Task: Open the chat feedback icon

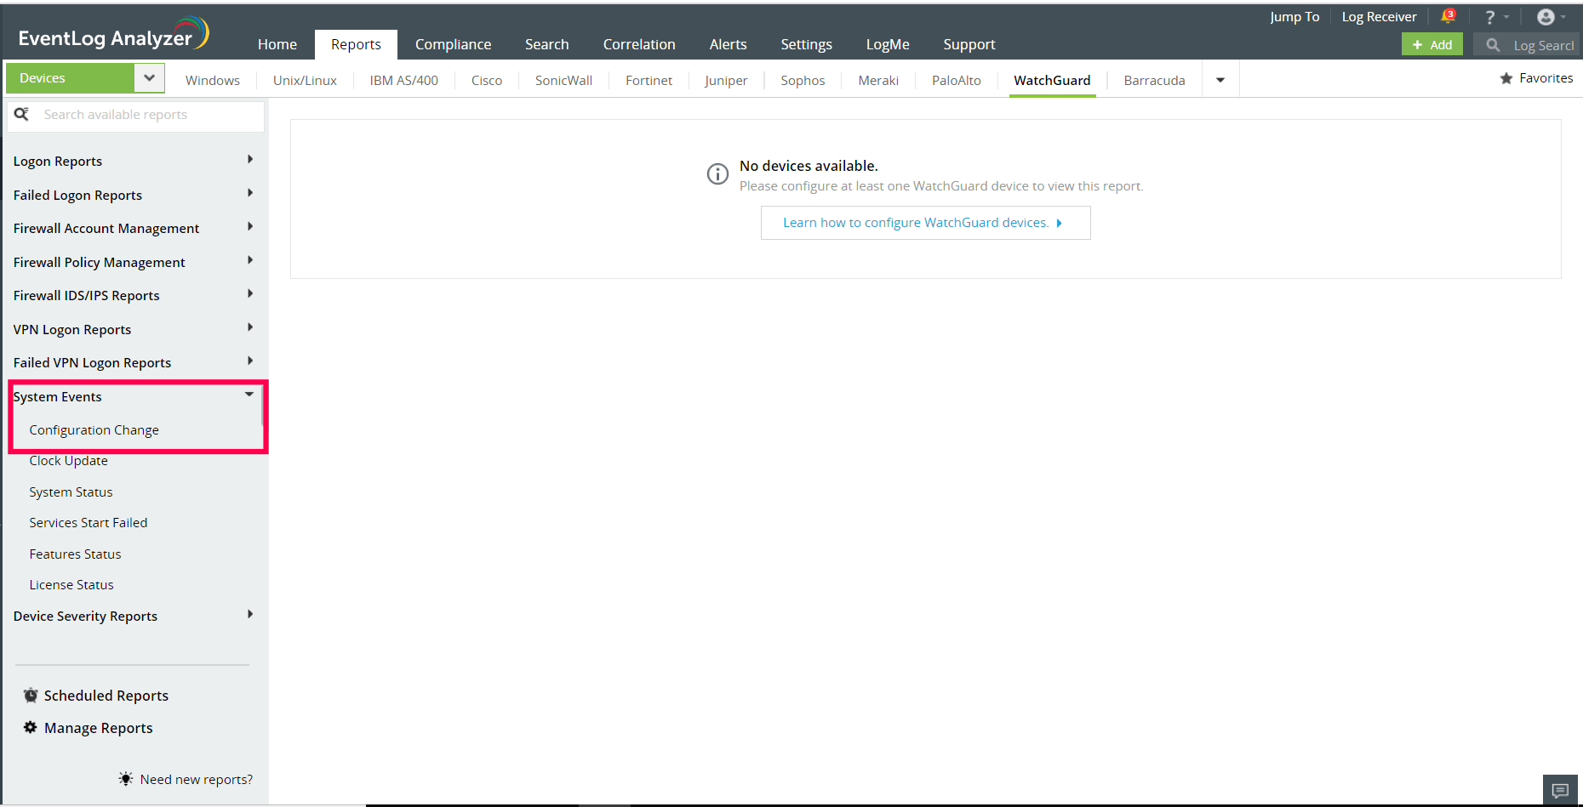Action: (x=1560, y=790)
